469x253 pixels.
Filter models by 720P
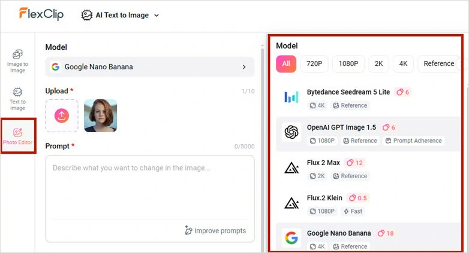tap(314, 63)
